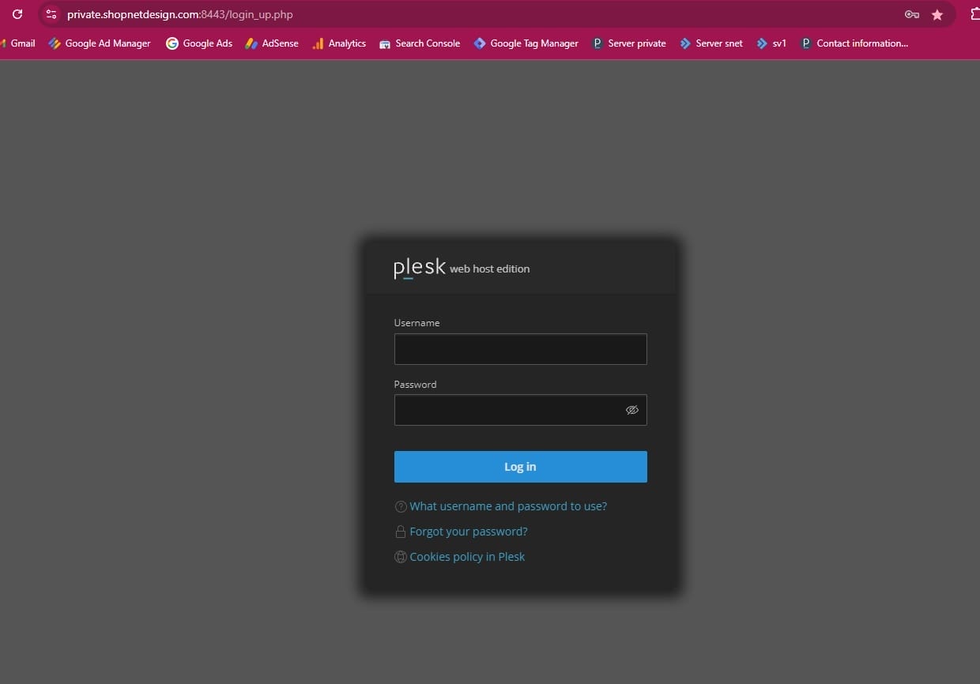Open the Google Ads bookmark
This screenshot has width=980, height=684.
199,43
